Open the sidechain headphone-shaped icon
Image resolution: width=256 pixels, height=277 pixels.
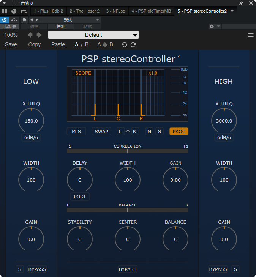tap(14, 20)
